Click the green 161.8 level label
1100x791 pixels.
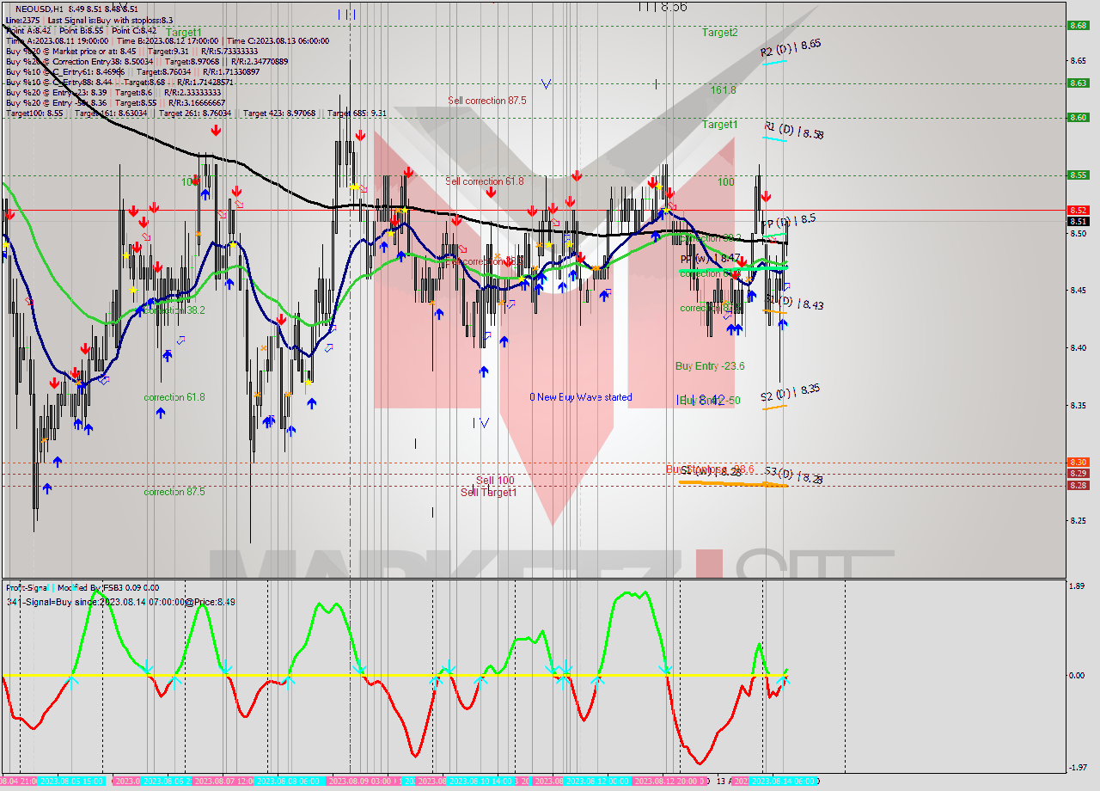click(723, 89)
